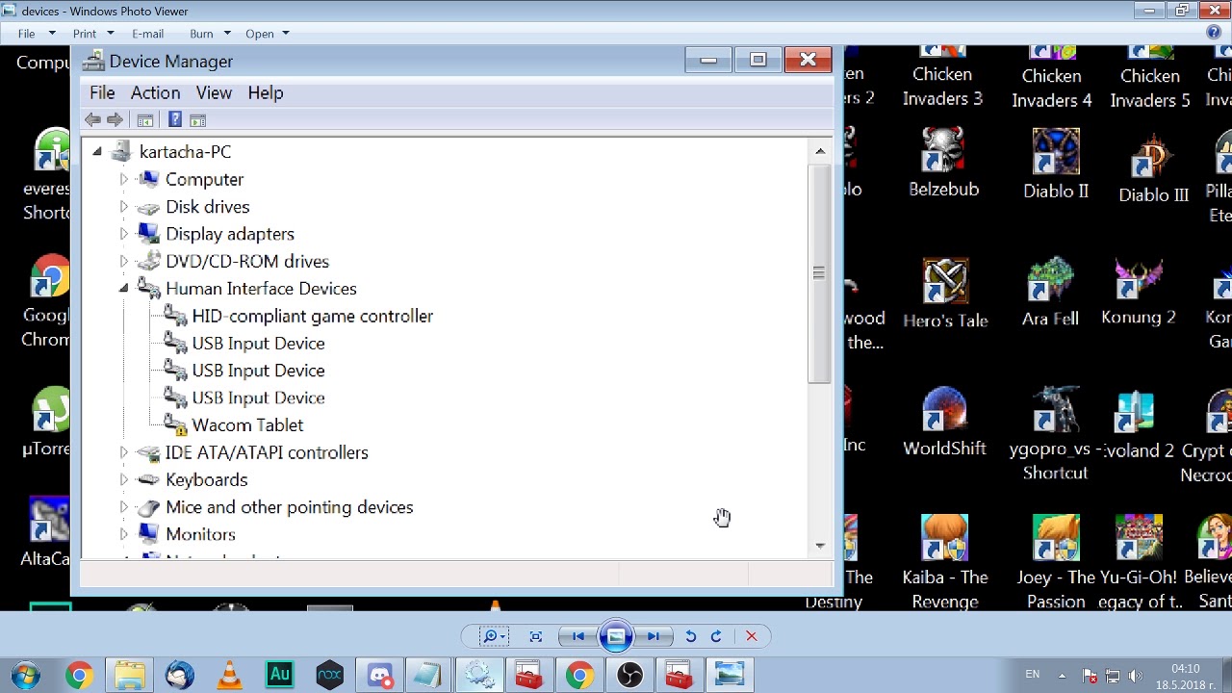Open Chicken Invaders 4 desktop shortcut
The height and width of the screenshot is (693, 1232).
1052,77
